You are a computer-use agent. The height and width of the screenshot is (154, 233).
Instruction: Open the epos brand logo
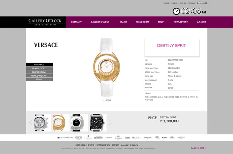79,138
